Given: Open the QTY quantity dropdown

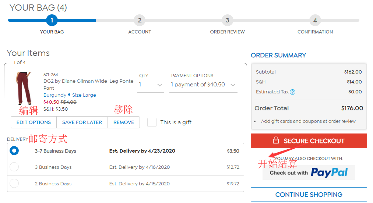Looking at the screenshot, I should [x=151, y=85].
